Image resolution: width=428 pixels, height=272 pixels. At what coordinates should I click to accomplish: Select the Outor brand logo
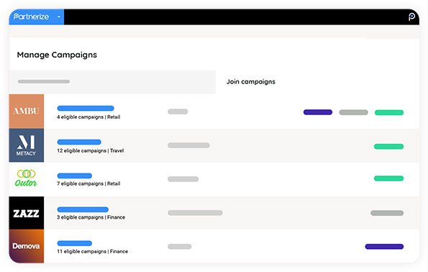click(27, 179)
